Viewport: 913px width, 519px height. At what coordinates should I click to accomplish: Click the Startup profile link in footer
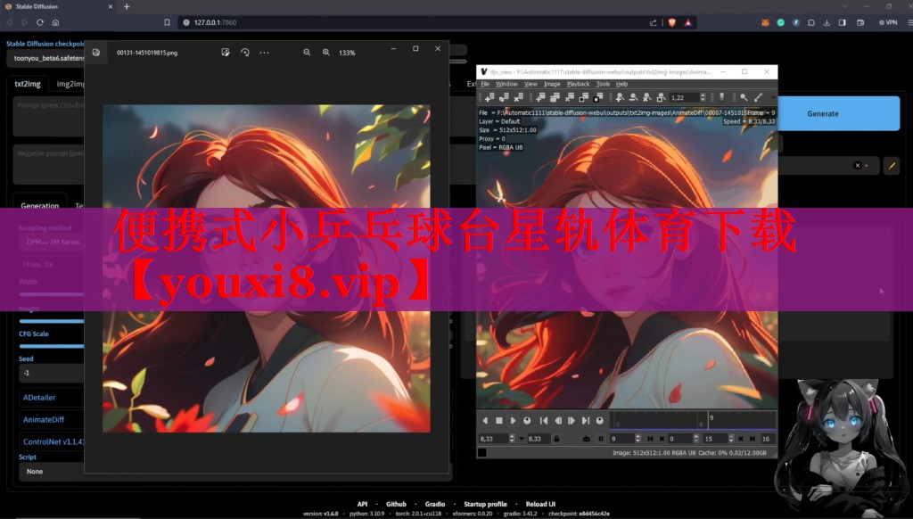pyautogui.click(x=485, y=504)
